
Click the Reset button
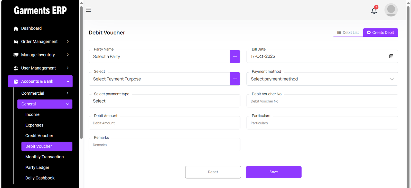tap(213, 172)
